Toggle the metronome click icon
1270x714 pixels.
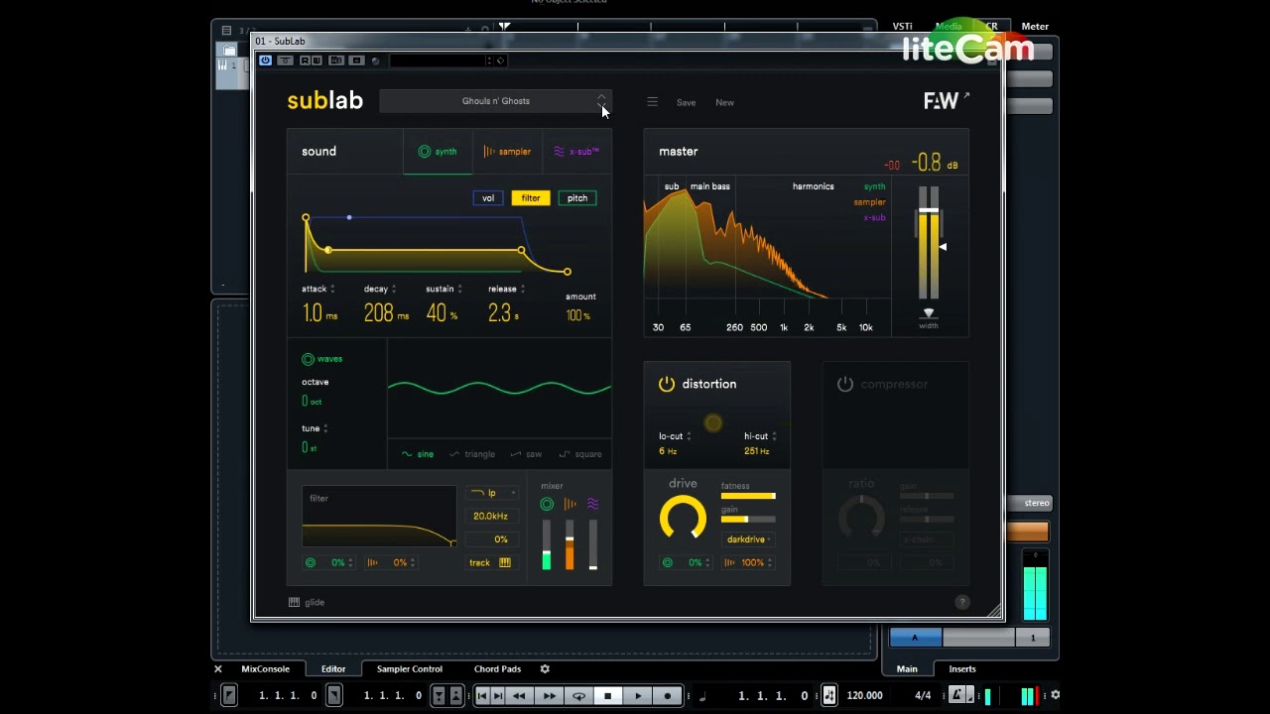coord(957,696)
